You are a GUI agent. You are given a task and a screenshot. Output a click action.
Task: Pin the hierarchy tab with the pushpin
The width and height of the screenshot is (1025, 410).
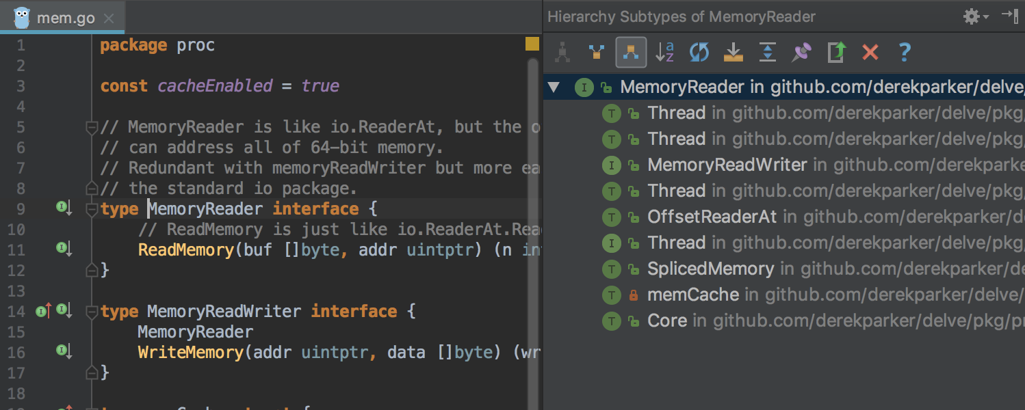coord(801,53)
